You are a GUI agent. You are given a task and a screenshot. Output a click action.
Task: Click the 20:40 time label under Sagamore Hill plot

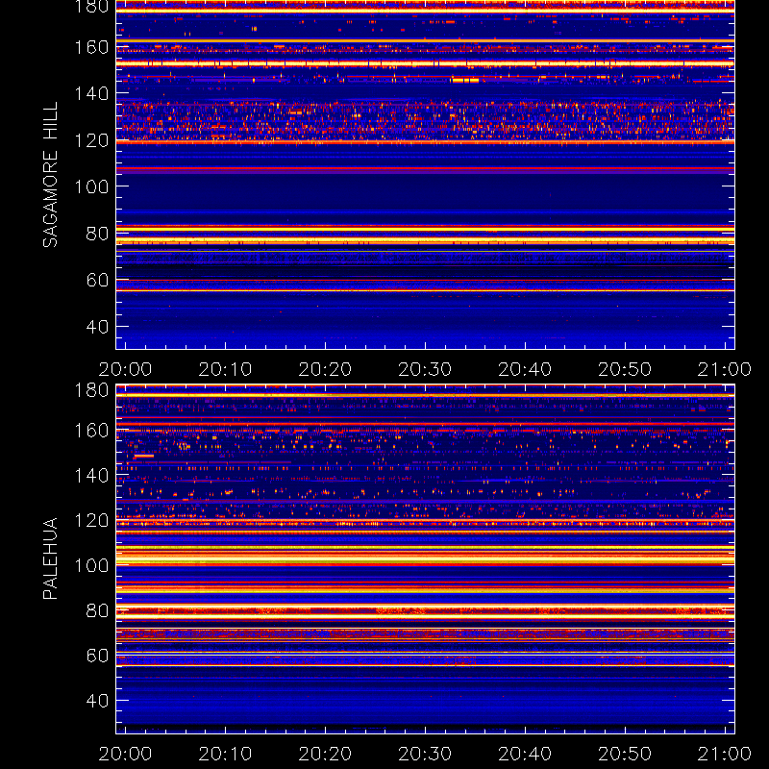tap(525, 369)
